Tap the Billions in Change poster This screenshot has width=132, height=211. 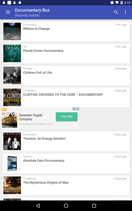pos(12,31)
